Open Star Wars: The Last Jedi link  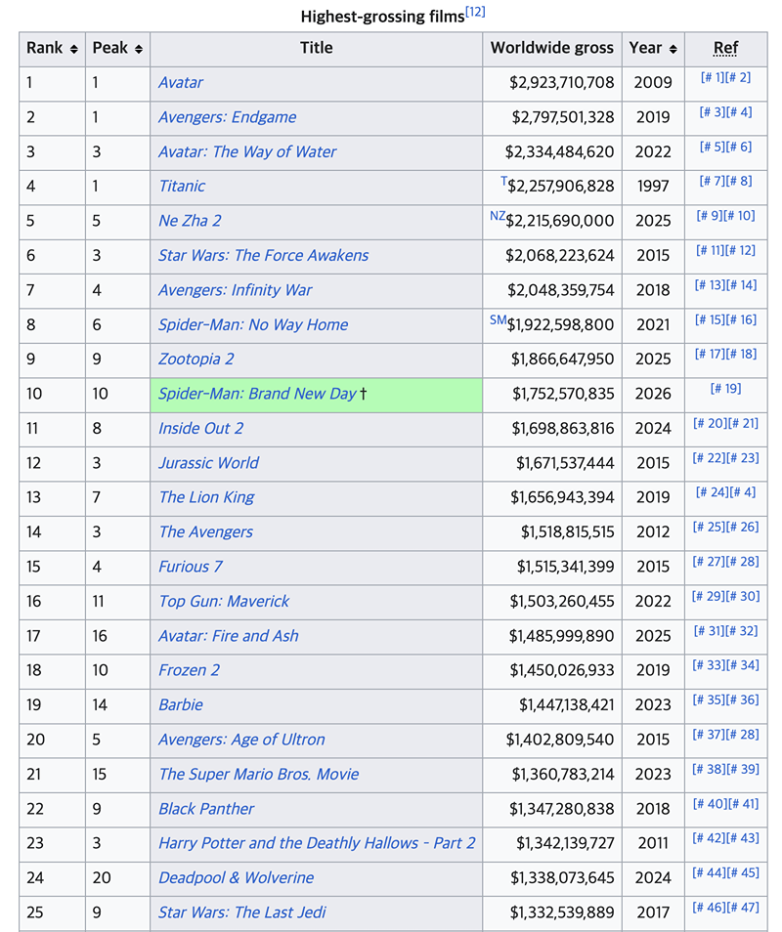(242, 911)
